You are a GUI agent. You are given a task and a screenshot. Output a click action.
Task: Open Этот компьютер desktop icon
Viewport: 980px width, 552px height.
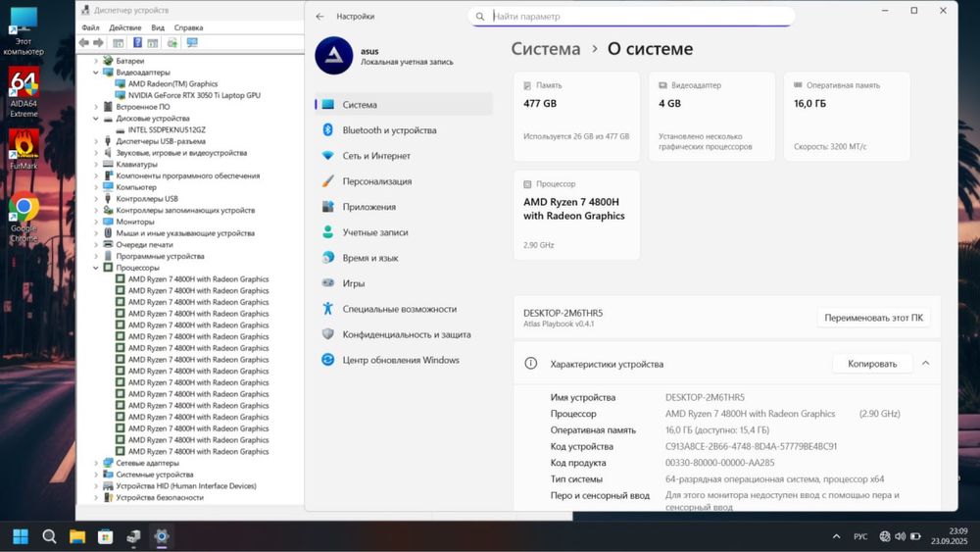coord(24,31)
